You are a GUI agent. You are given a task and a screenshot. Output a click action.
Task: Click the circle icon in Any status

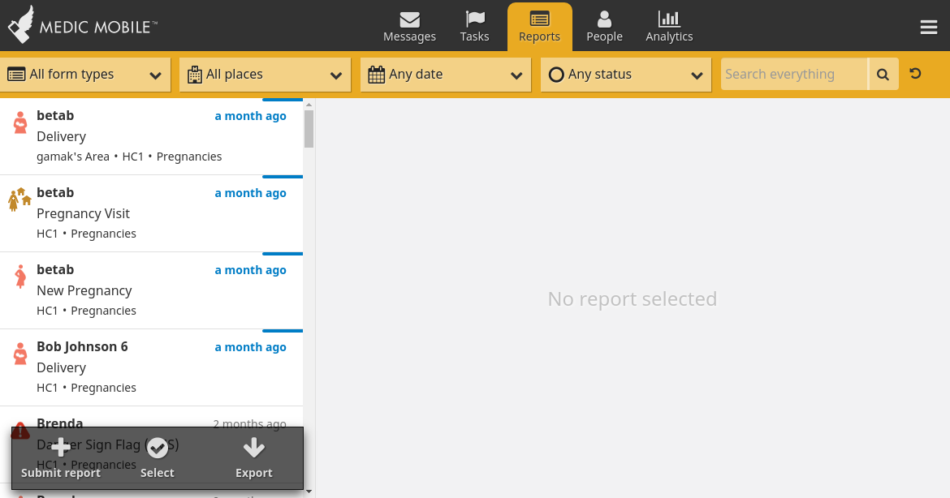coord(556,75)
